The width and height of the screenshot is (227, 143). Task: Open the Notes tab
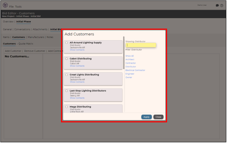pyautogui.click(x=50, y=37)
